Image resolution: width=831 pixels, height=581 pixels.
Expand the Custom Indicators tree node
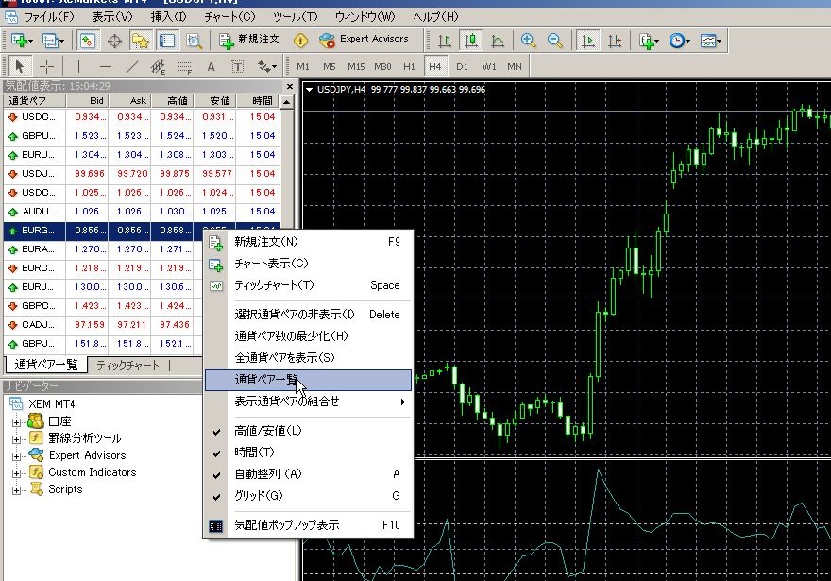16,473
